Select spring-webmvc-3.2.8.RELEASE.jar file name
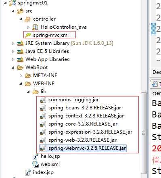The height and width of the screenshot is (178, 161). (x=87, y=148)
